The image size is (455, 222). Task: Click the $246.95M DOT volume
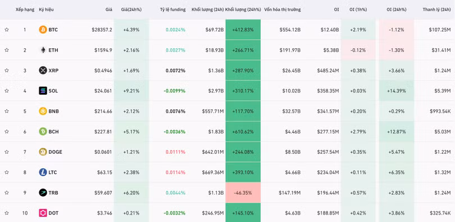[x=213, y=213]
